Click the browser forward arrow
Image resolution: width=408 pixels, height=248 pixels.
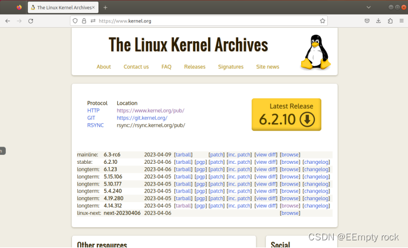point(19,21)
